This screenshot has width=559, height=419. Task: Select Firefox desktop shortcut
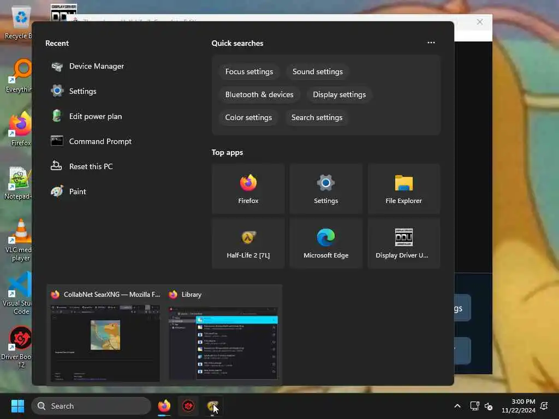pos(21,129)
